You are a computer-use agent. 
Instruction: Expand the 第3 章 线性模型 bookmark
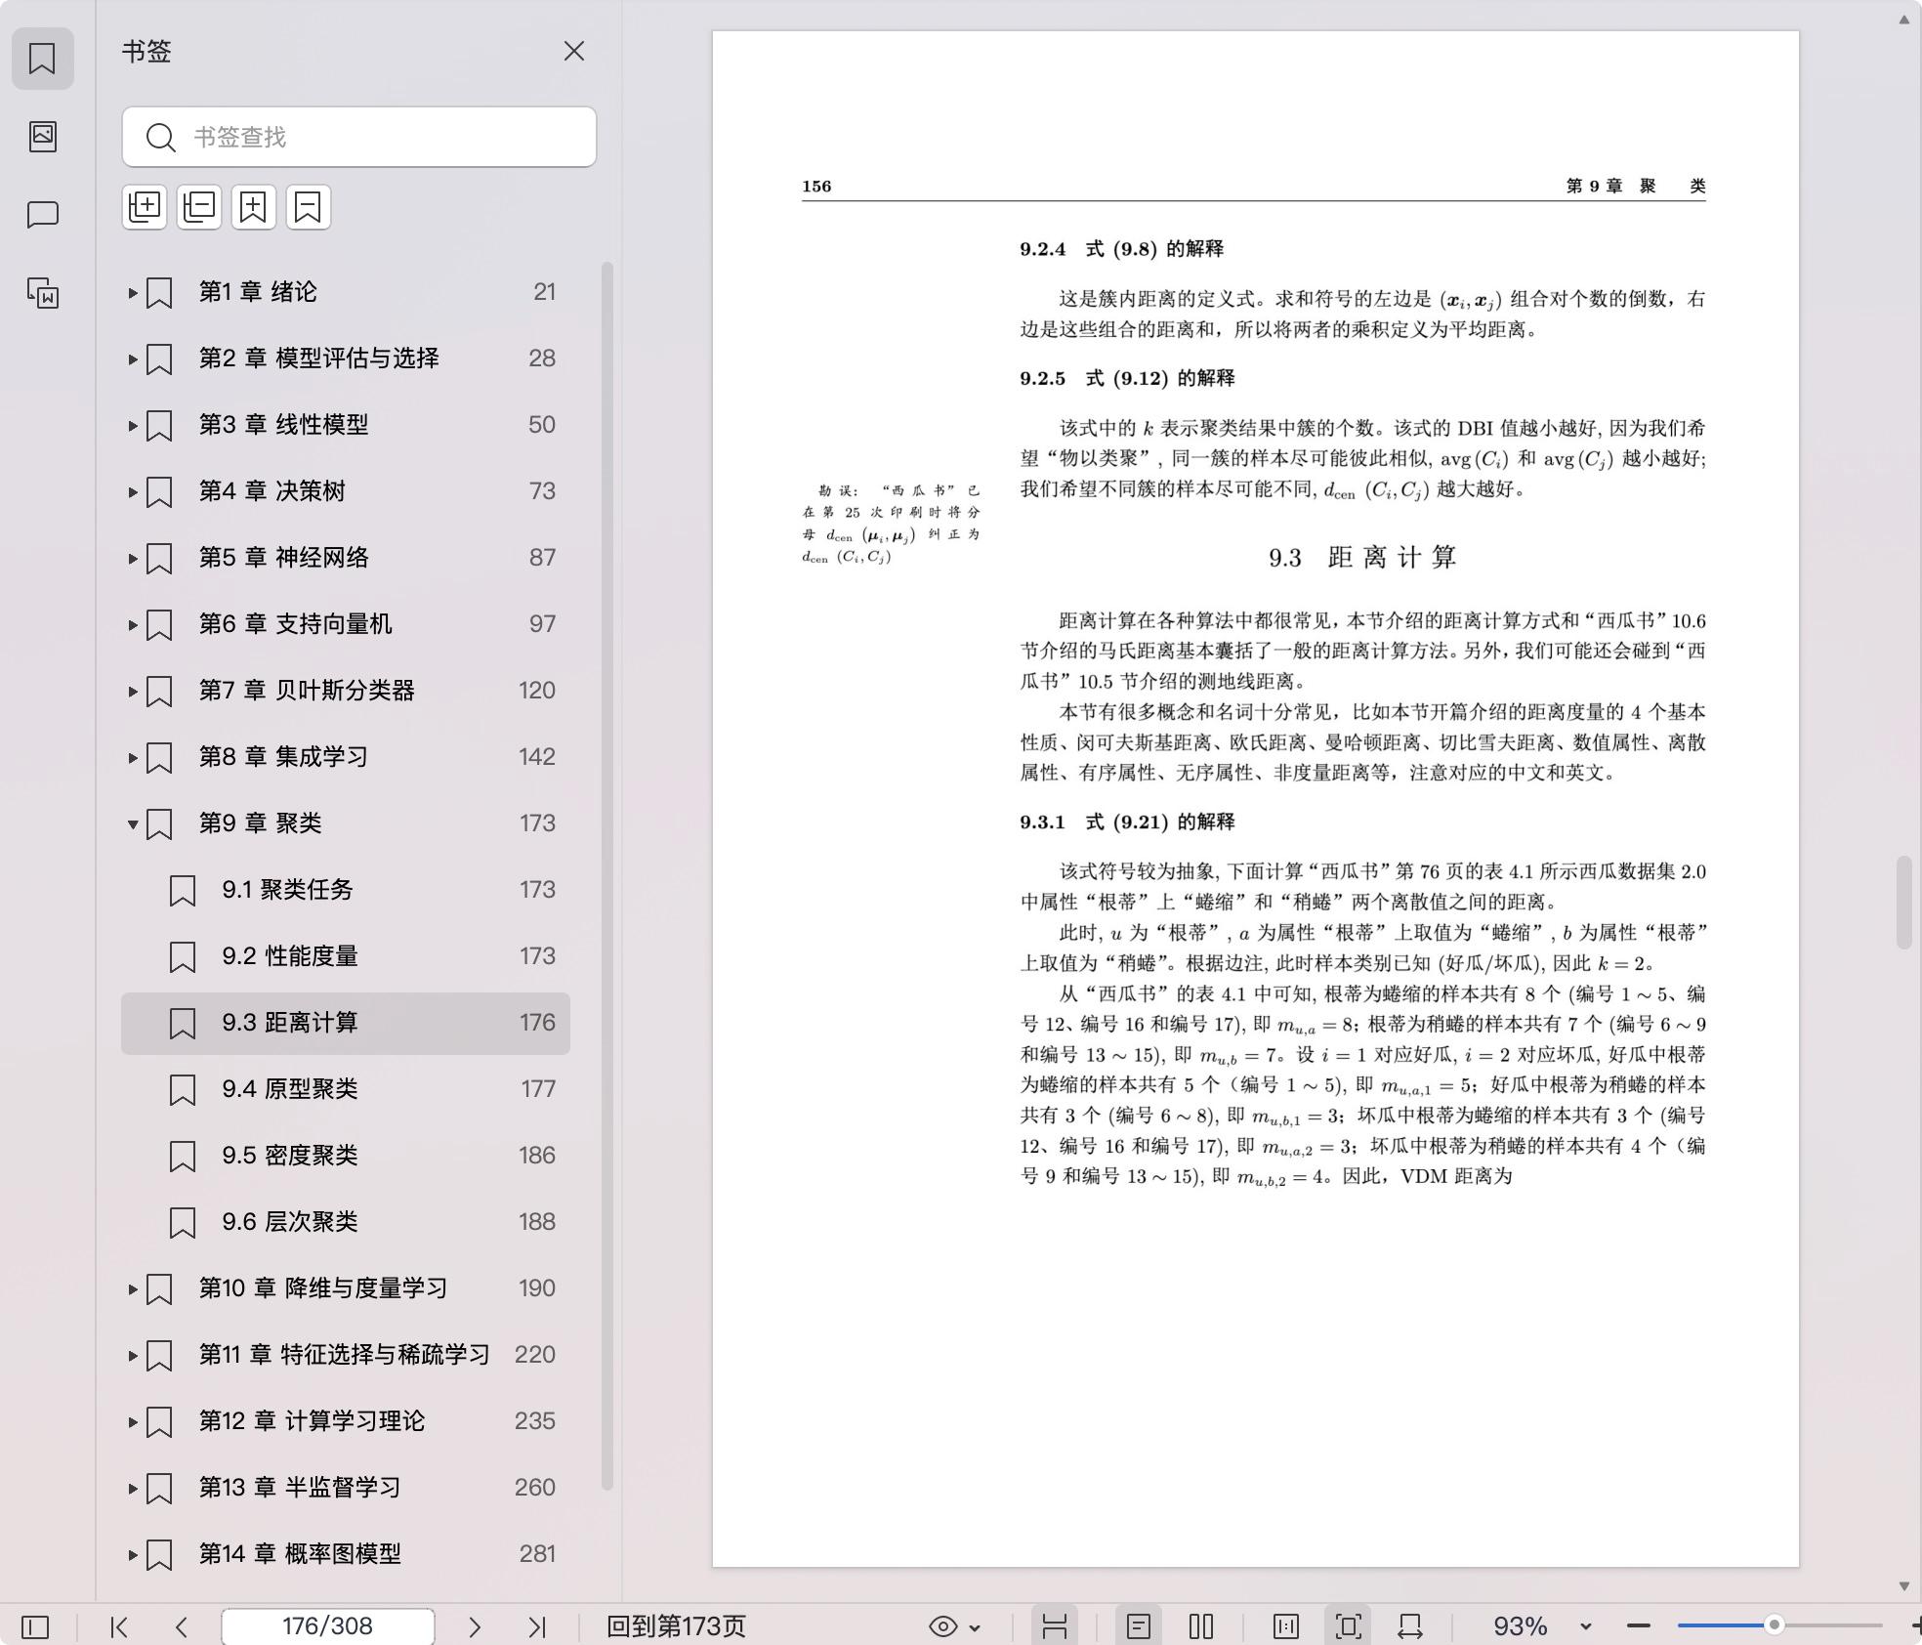click(133, 425)
